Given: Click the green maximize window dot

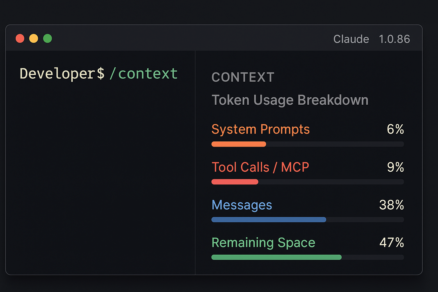Looking at the screenshot, I should click(x=48, y=38).
